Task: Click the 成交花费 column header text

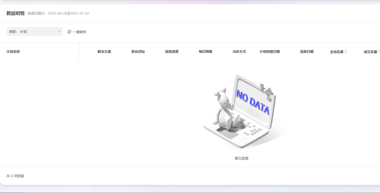Action: [370, 52]
